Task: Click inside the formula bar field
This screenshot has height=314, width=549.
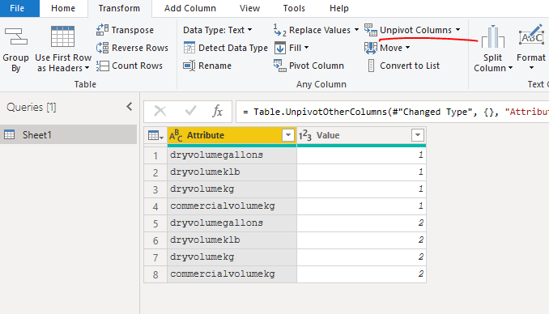Action: (x=392, y=112)
